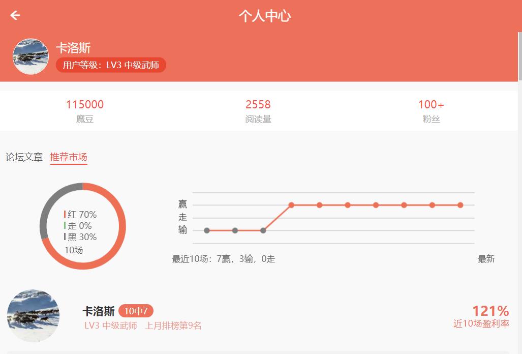Viewport: 522px width, 354px height.
Task: Click the 个人中心 page title
Action: 265,16
